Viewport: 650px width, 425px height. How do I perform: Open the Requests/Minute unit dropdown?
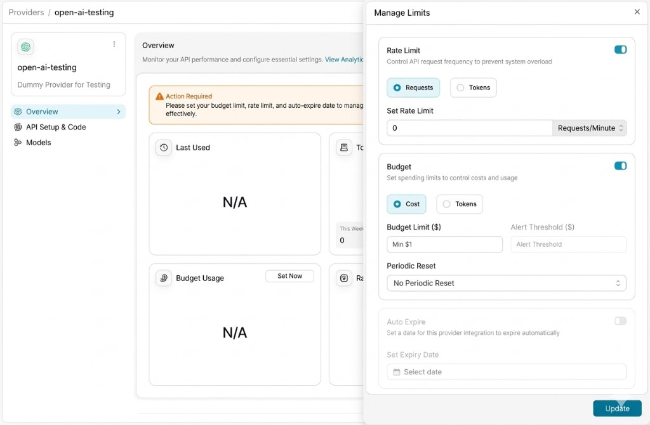(590, 128)
